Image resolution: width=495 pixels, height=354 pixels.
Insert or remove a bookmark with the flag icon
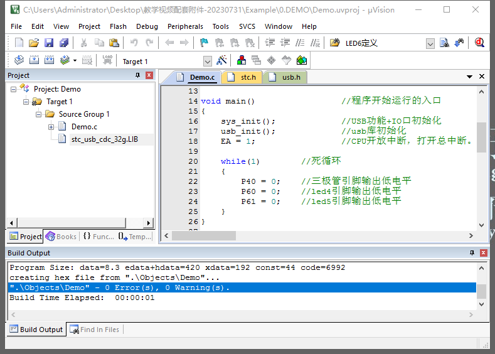point(205,43)
